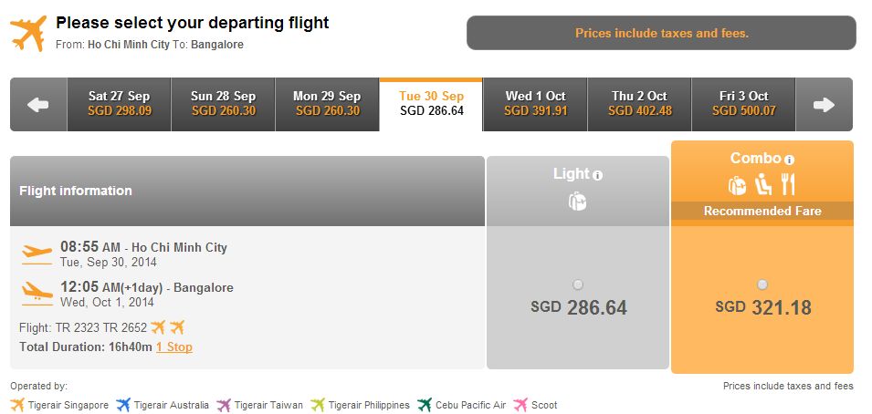Click the Light fare baggage icon
Screen dimensions: 872x414
click(578, 202)
